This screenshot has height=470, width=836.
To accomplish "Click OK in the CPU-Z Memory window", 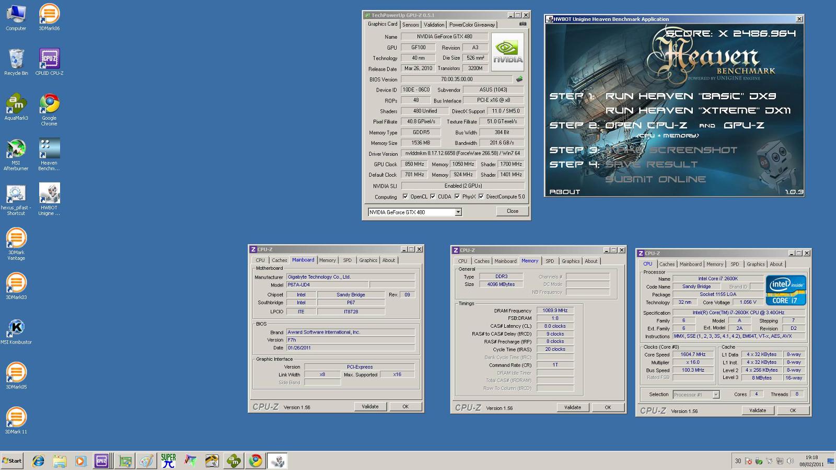I will (x=608, y=408).
